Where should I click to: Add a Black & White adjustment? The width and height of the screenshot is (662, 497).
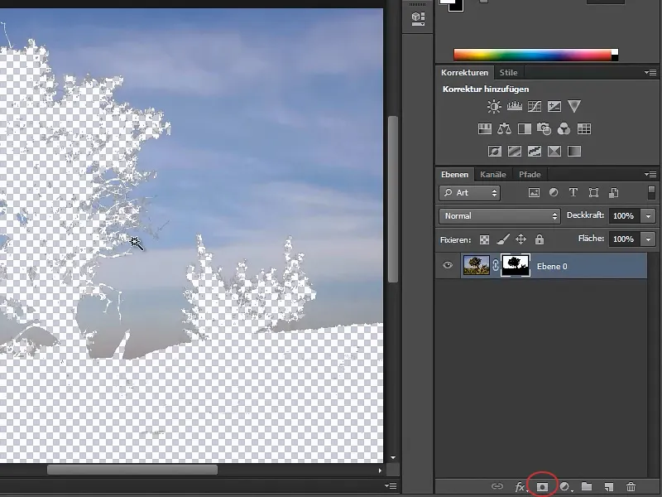(x=525, y=128)
